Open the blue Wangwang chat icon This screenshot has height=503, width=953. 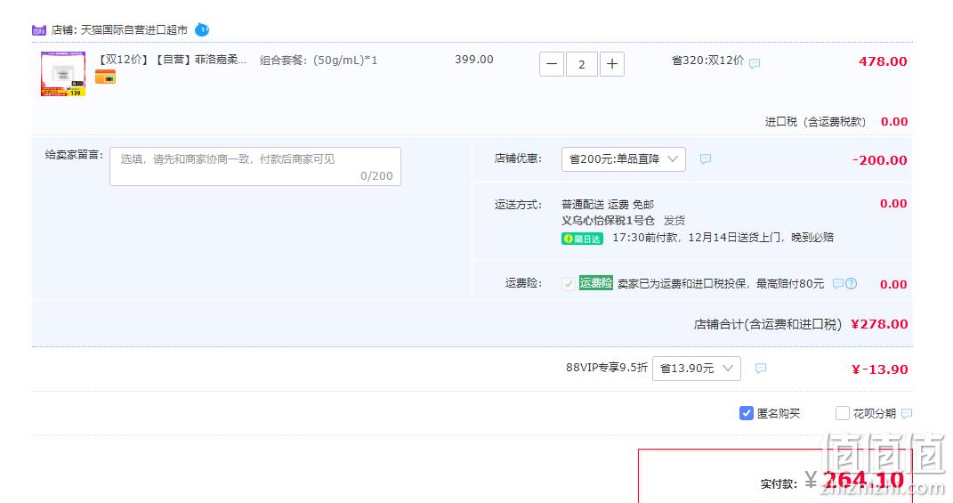[x=202, y=29]
